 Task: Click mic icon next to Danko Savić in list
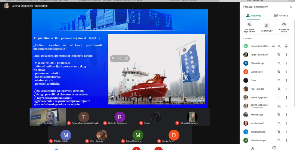click(279, 72)
